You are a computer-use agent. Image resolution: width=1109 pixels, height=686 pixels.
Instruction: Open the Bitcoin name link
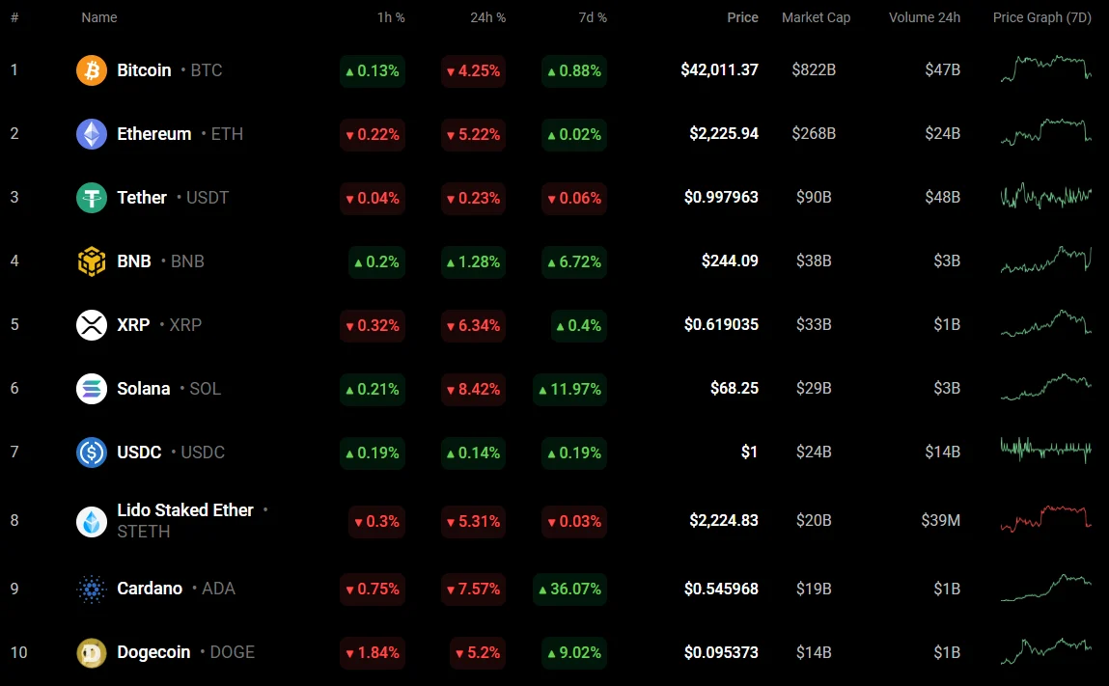(x=144, y=70)
